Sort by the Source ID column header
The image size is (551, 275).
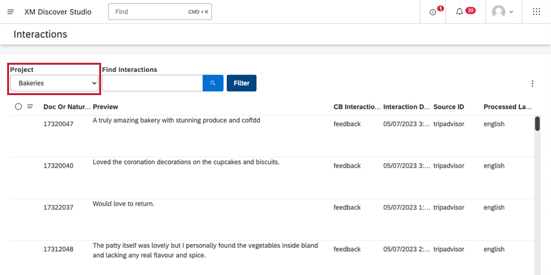pos(449,107)
